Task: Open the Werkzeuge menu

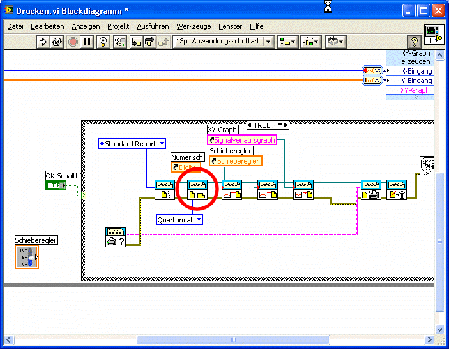Action: tap(194, 26)
